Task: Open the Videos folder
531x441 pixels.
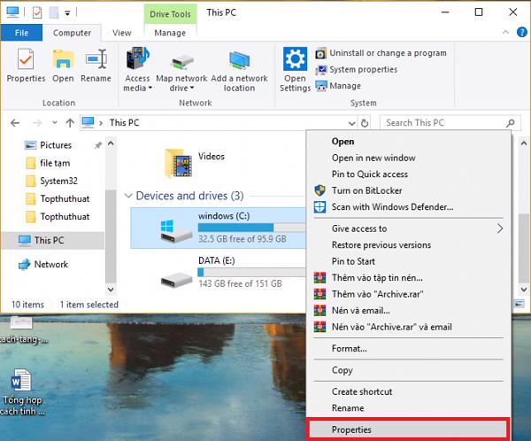Action: (x=179, y=164)
